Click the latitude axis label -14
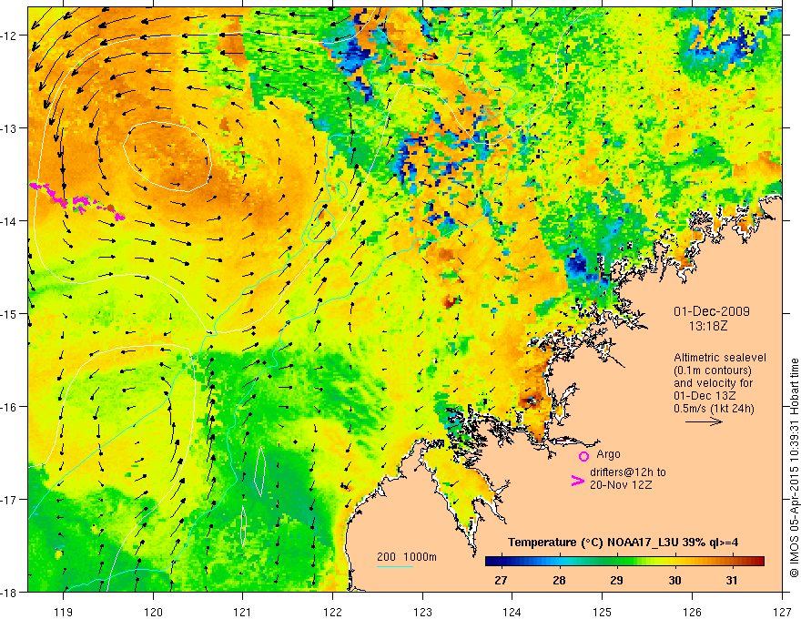 point(10,221)
